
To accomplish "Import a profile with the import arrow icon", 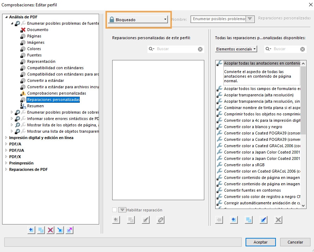I will (59, 230).
